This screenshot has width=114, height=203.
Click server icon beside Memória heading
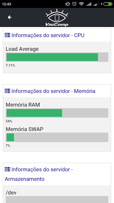[7, 91]
